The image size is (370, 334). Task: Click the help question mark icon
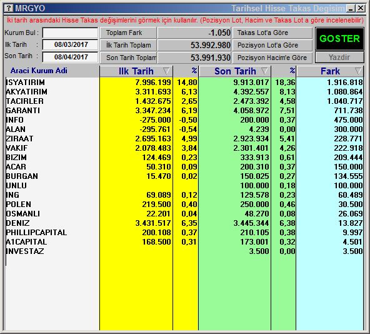click(9, 8)
